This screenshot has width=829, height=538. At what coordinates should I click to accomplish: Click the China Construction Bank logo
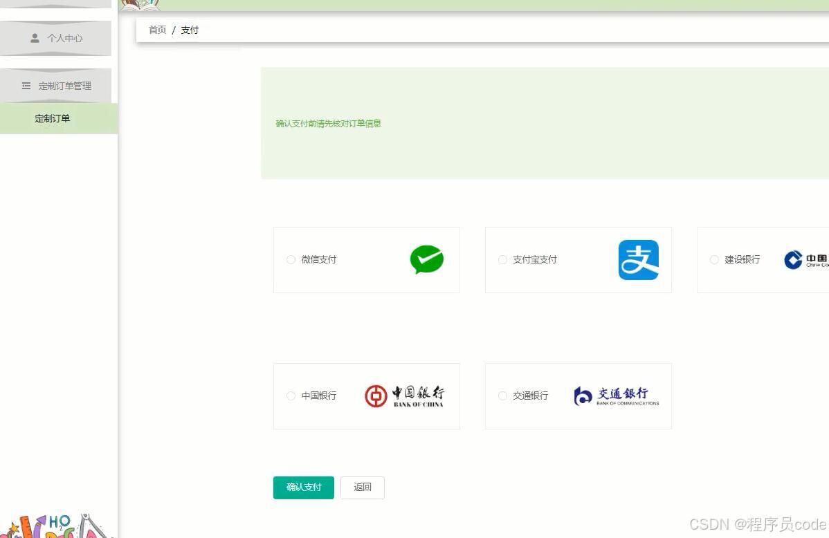point(806,259)
